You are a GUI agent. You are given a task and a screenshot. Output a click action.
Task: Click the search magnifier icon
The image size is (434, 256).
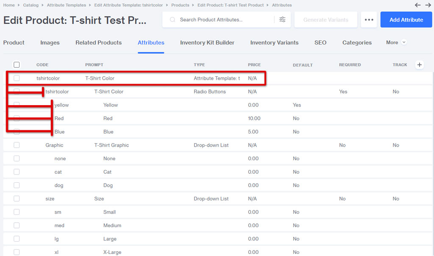click(172, 19)
